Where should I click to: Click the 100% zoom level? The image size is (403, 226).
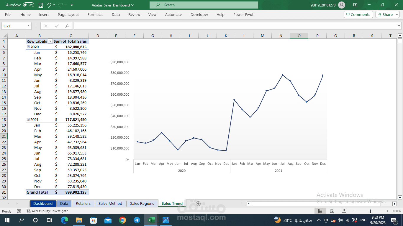pos(397,211)
